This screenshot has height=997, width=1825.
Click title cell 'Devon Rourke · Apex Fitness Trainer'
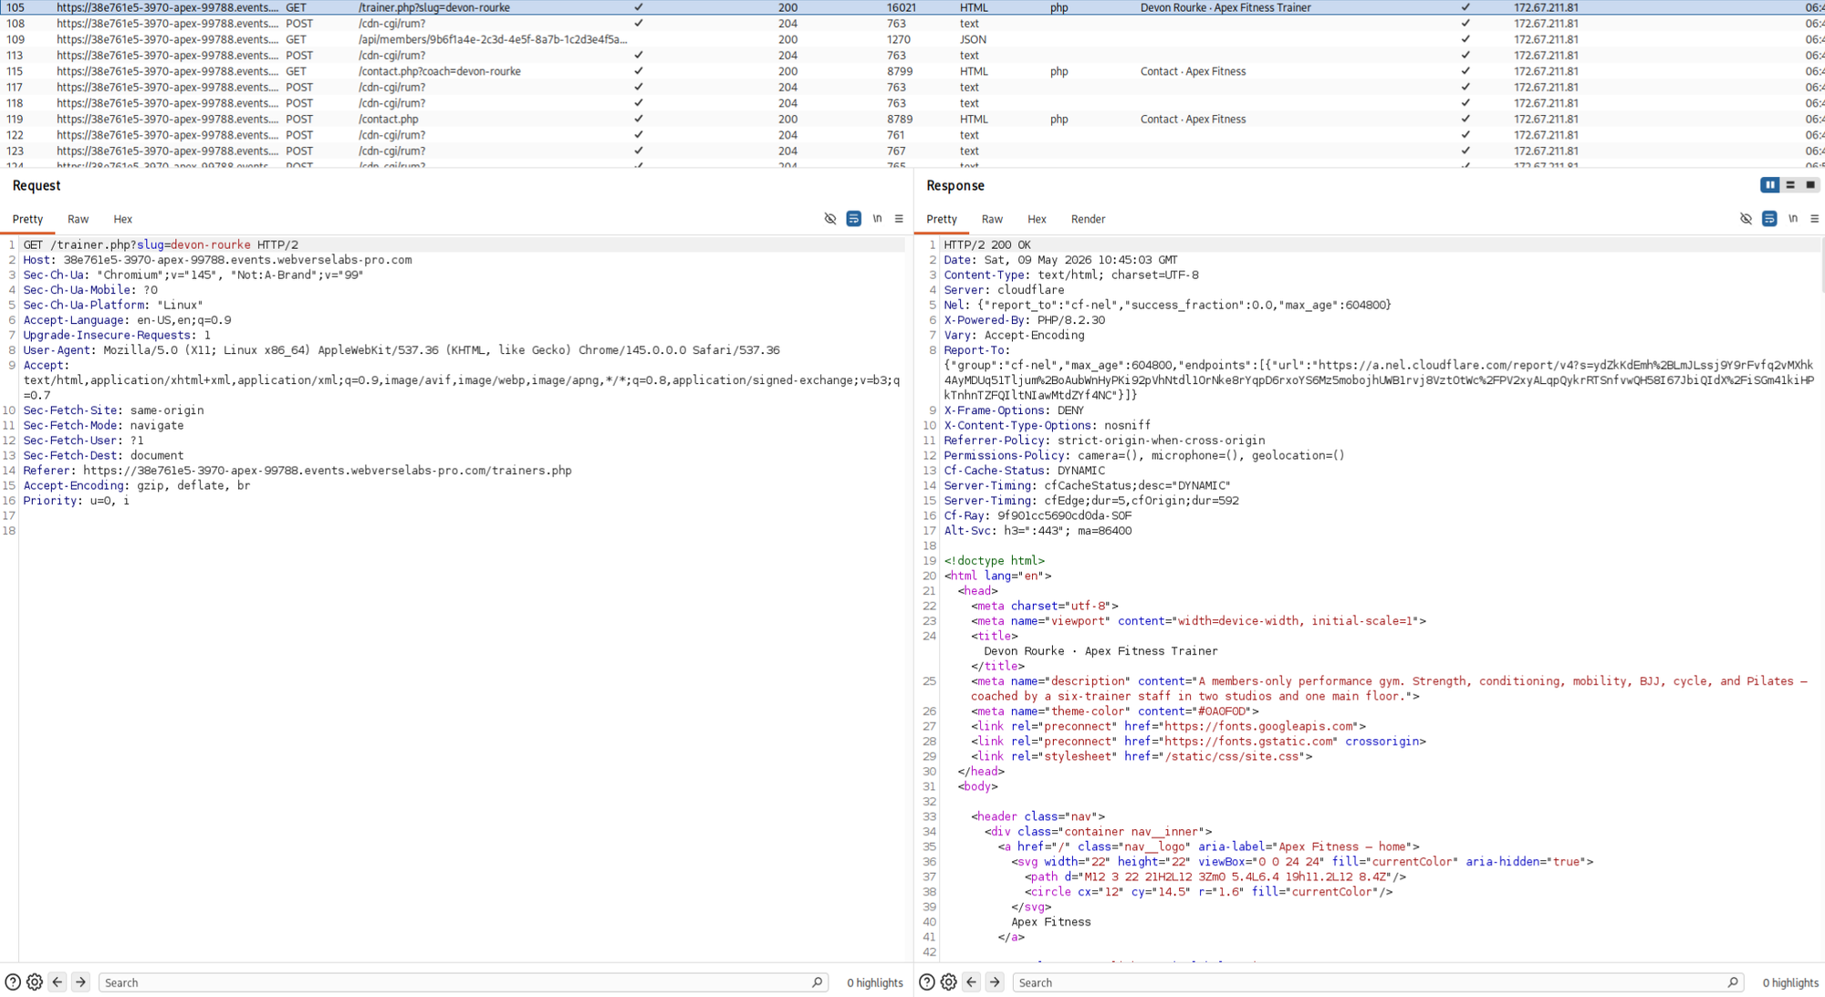(1225, 7)
